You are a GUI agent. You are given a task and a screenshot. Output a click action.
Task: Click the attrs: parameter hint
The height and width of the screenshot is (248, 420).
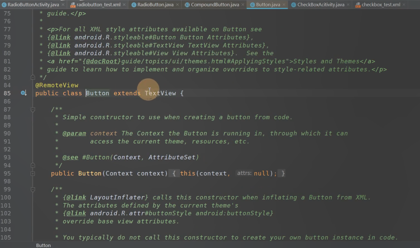click(x=244, y=173)
